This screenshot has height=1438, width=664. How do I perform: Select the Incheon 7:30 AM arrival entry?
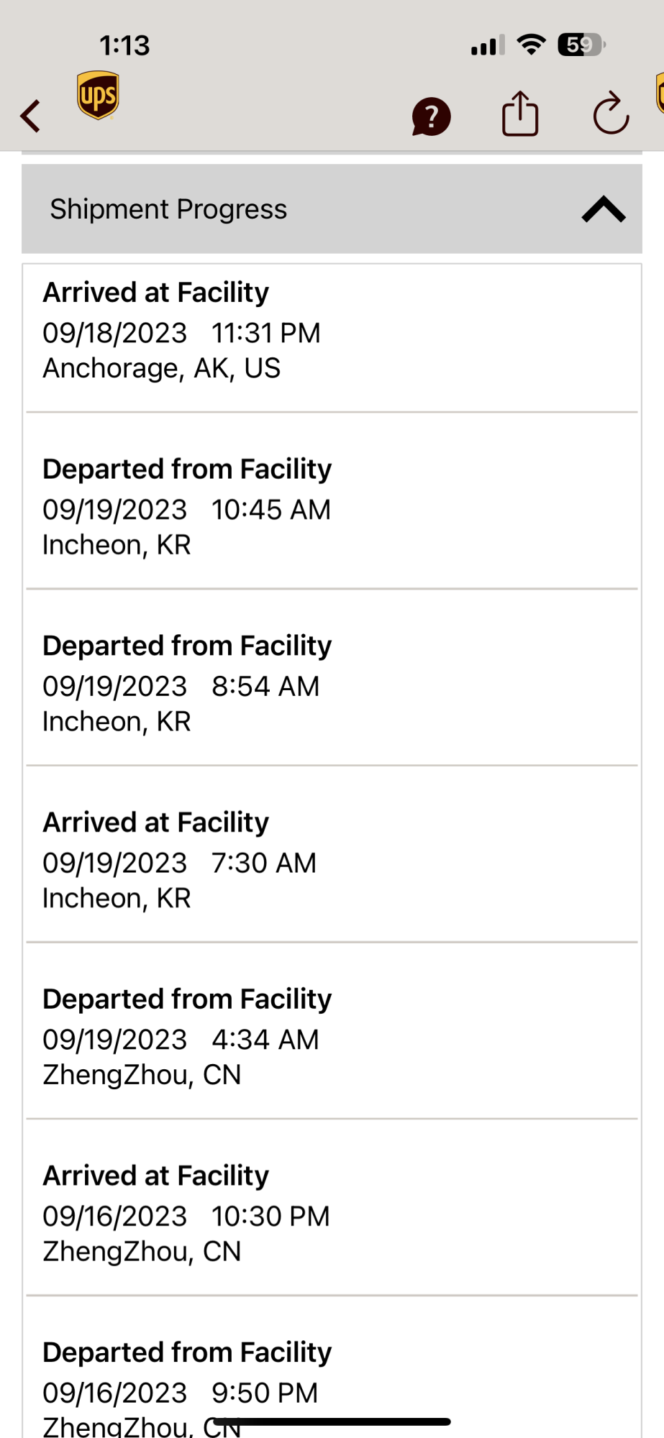coord(331,860)
